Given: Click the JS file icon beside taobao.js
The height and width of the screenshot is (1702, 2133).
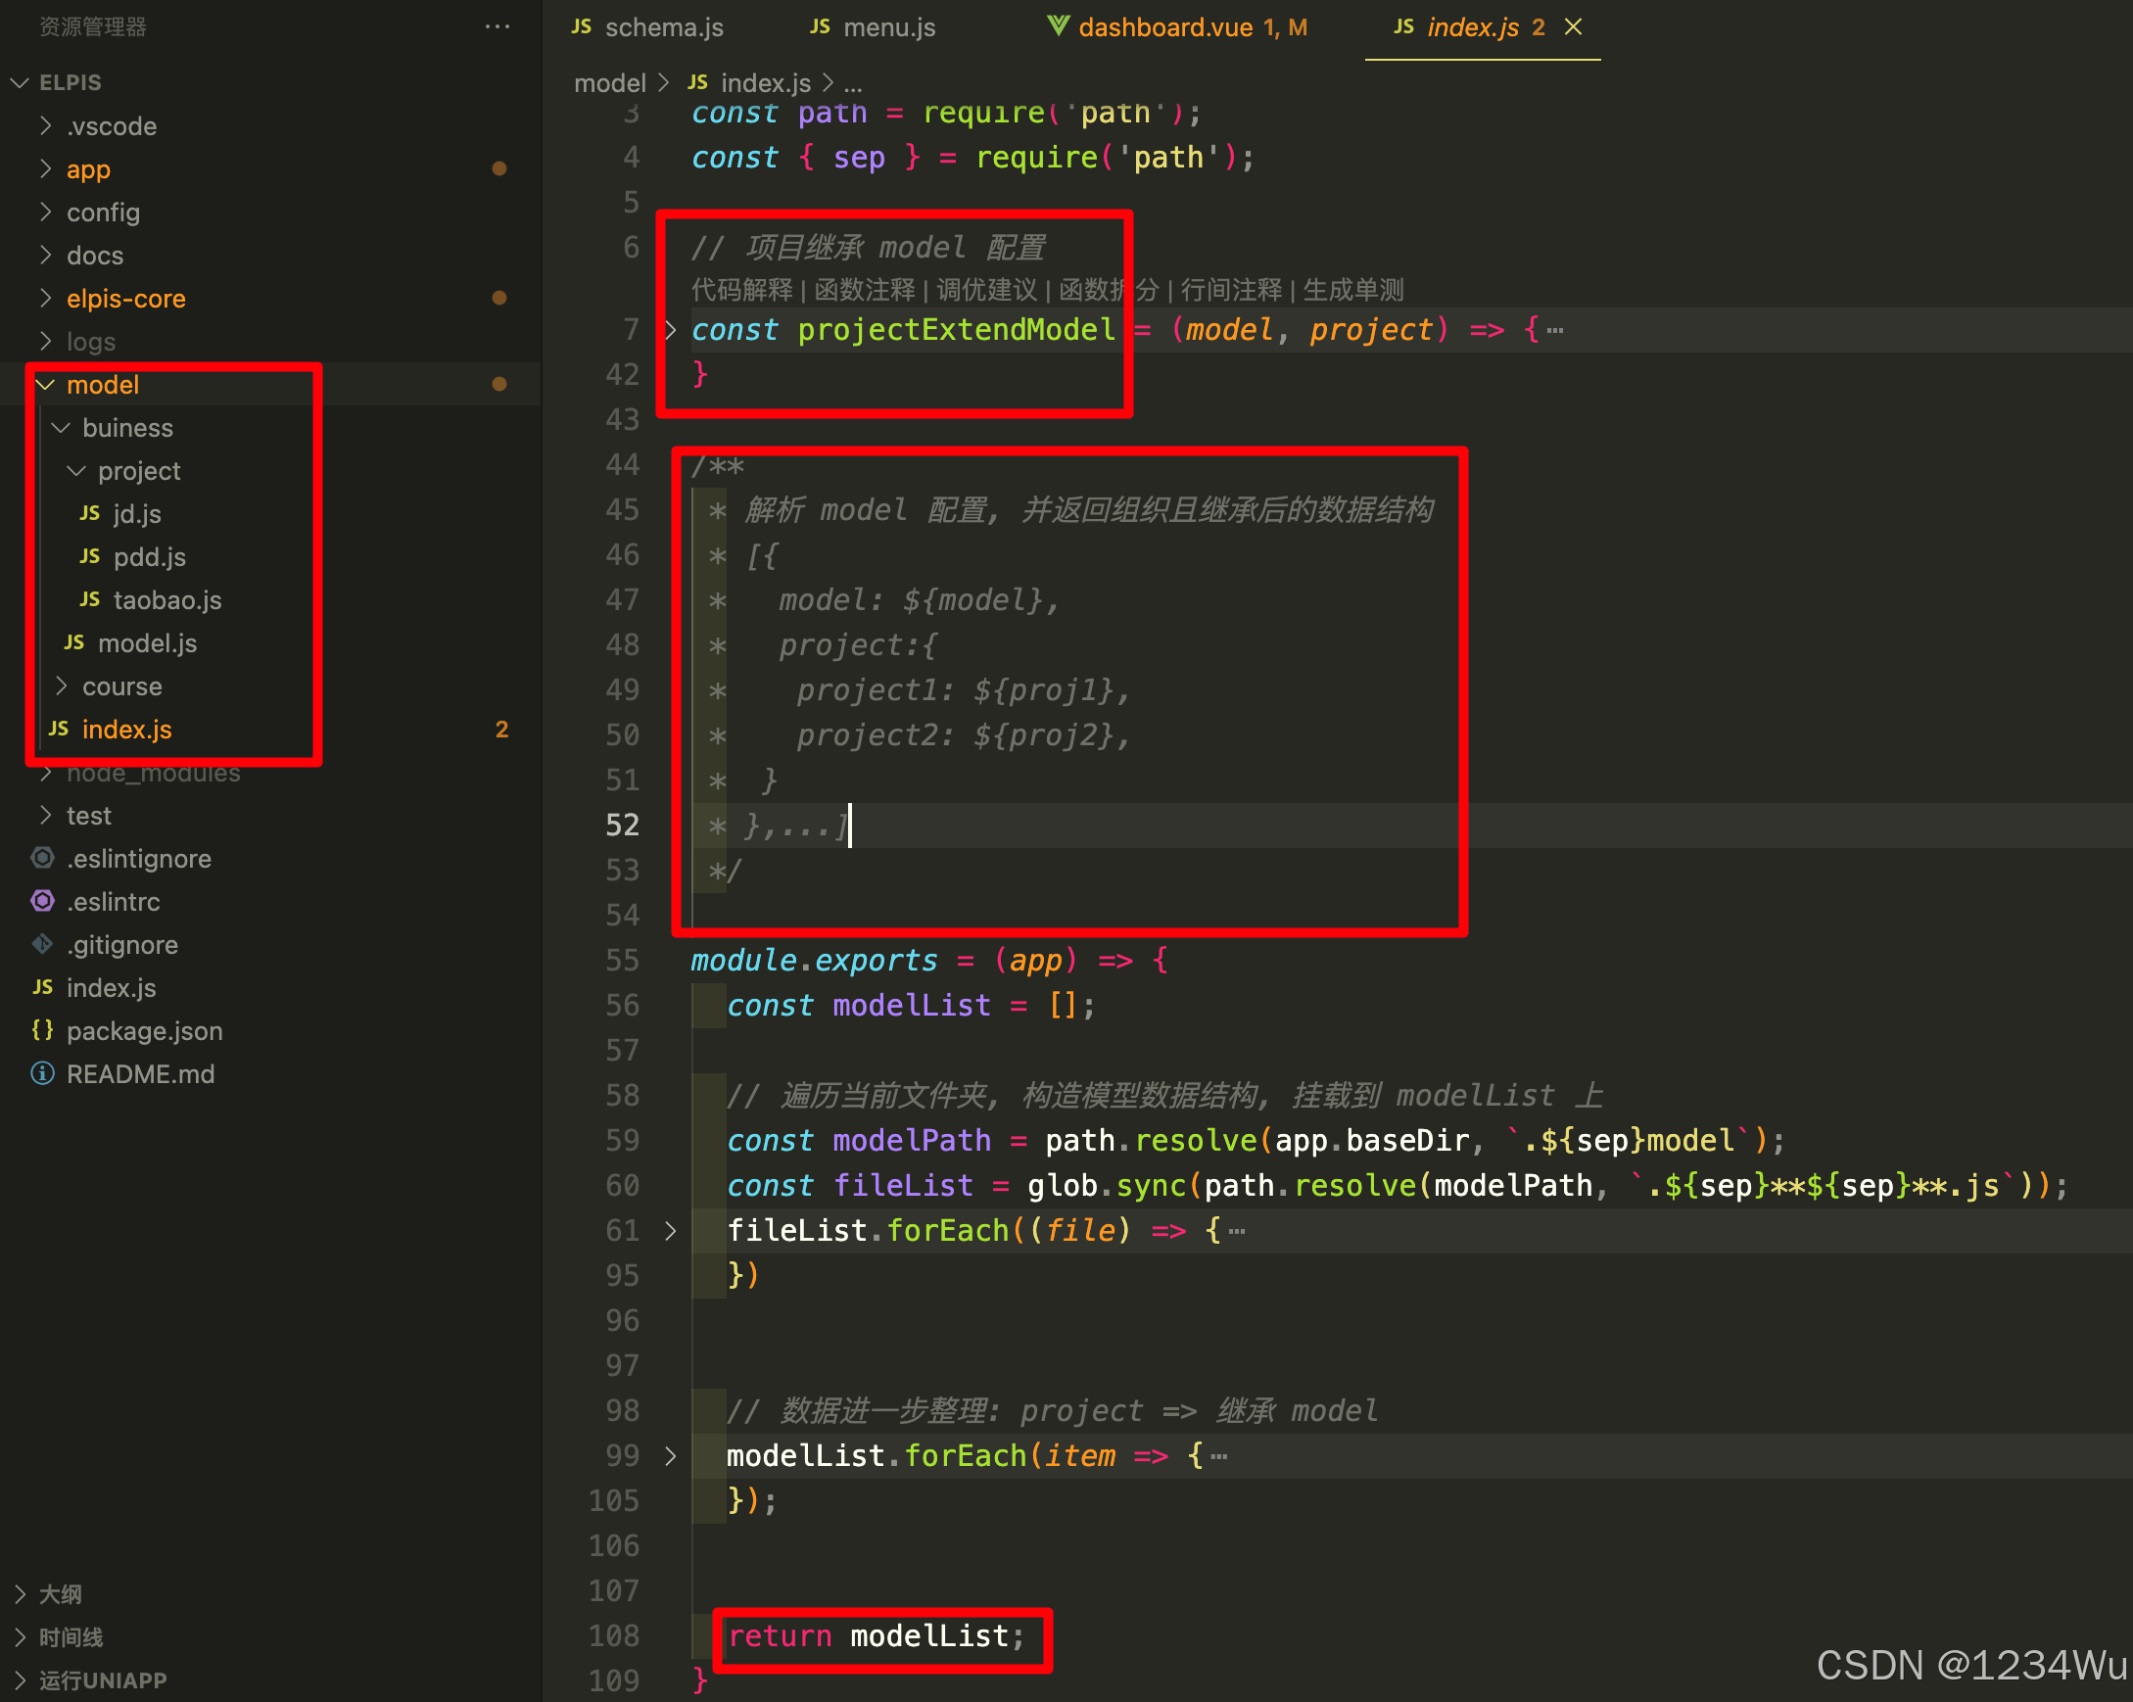Looking at the screenshot, I should tap(90, 599).
